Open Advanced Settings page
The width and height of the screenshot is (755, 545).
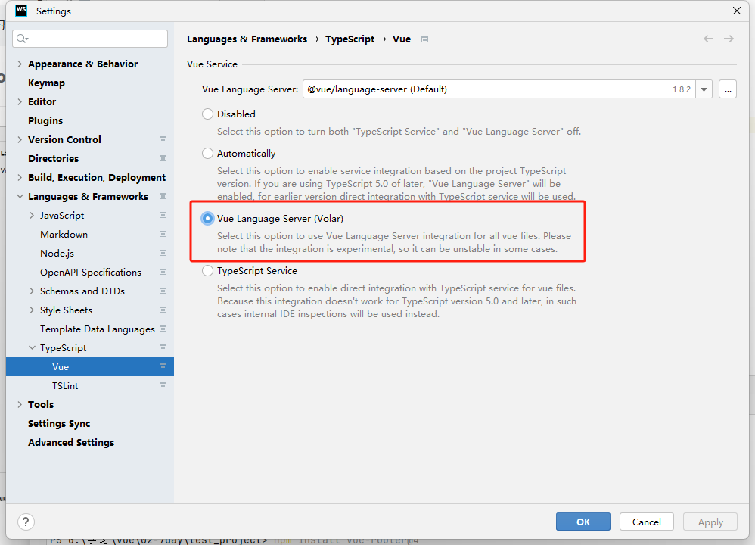point(71,442)
